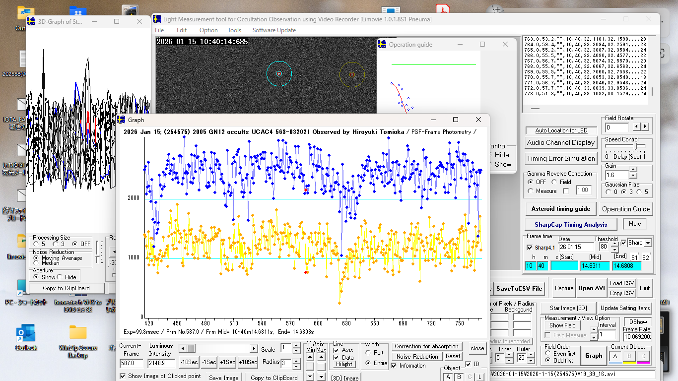The width and height of the screenshot is (678, 381).
Task: Uncheck the Data line checkbox
Action: pyautogui.click(x=336, y=357)
